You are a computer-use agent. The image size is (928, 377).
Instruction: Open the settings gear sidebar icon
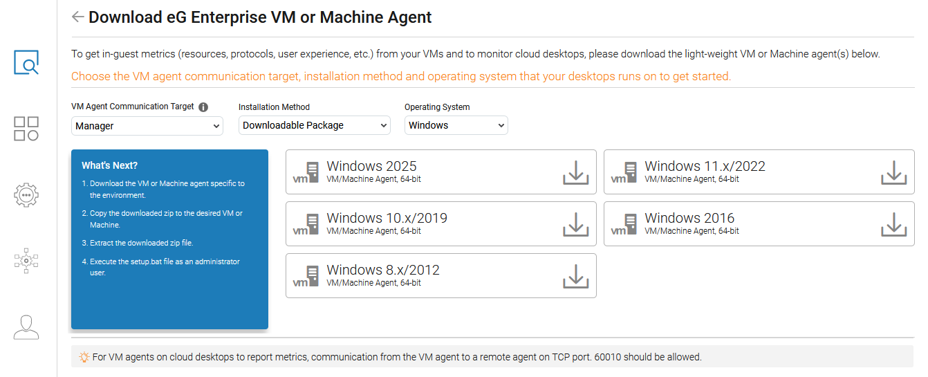point(26,195)
